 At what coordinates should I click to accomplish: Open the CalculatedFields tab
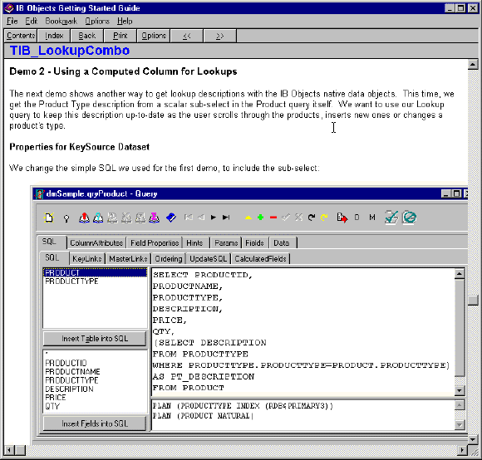click(260, 259)
